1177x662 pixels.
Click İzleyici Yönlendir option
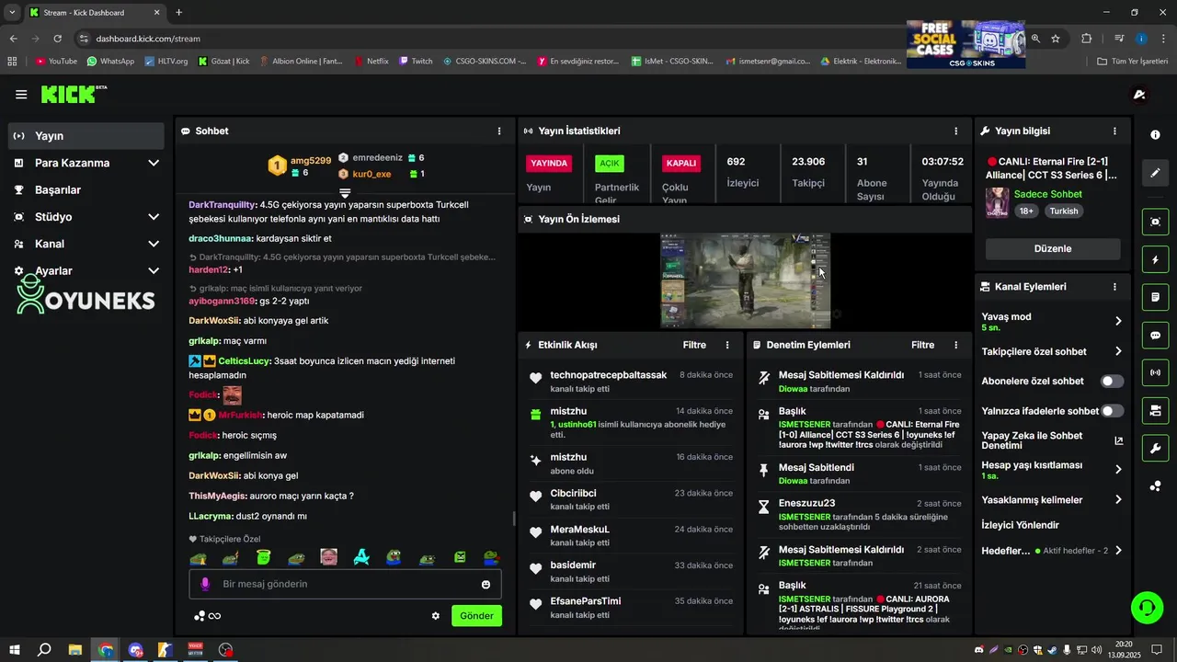(1020, 525)
